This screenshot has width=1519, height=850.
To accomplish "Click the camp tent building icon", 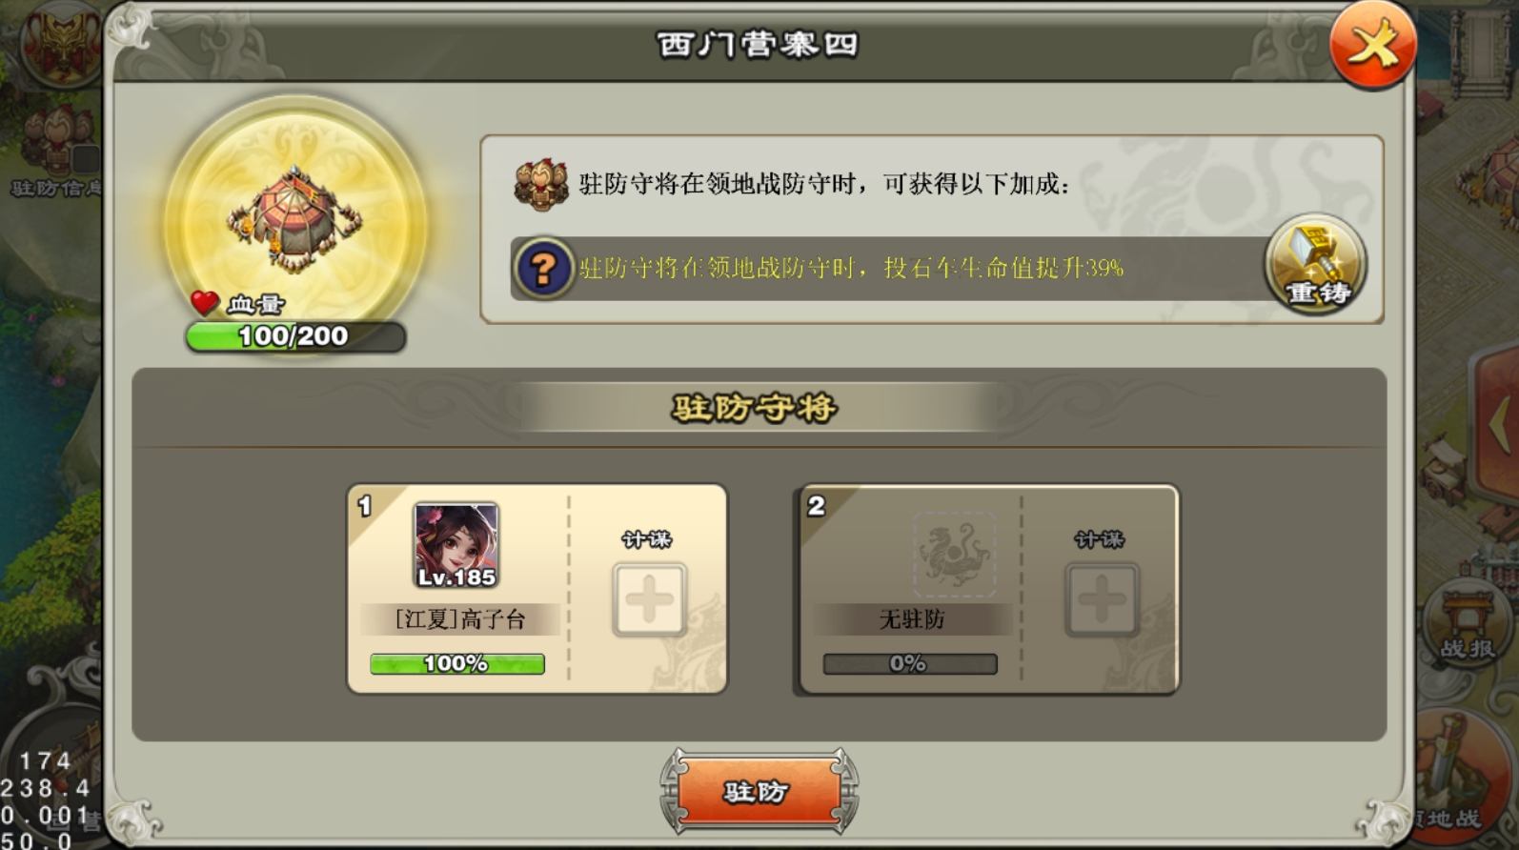I will [295, 221].
